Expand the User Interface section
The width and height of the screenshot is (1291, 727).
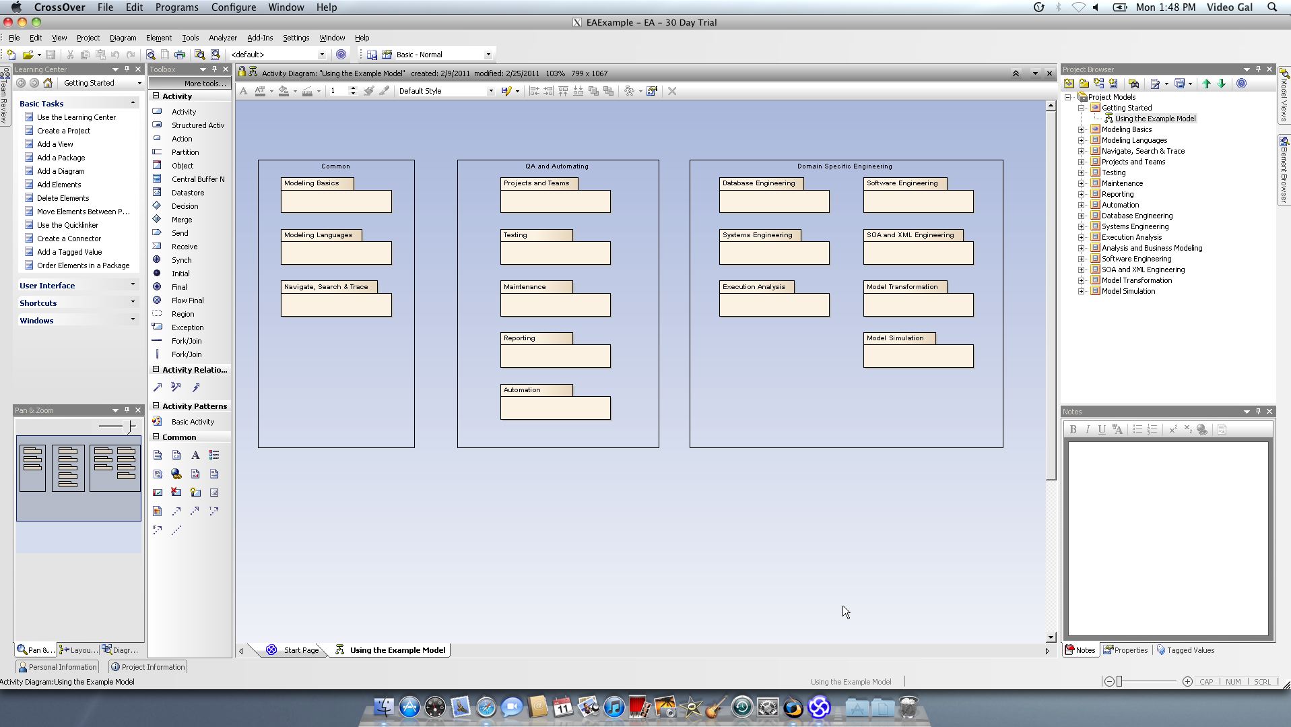(x=133, y=285)
